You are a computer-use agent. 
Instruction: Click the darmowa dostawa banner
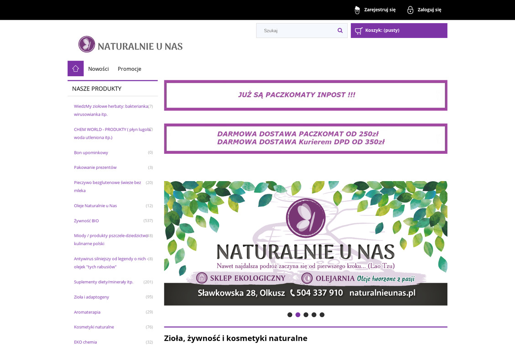[305, 139]
